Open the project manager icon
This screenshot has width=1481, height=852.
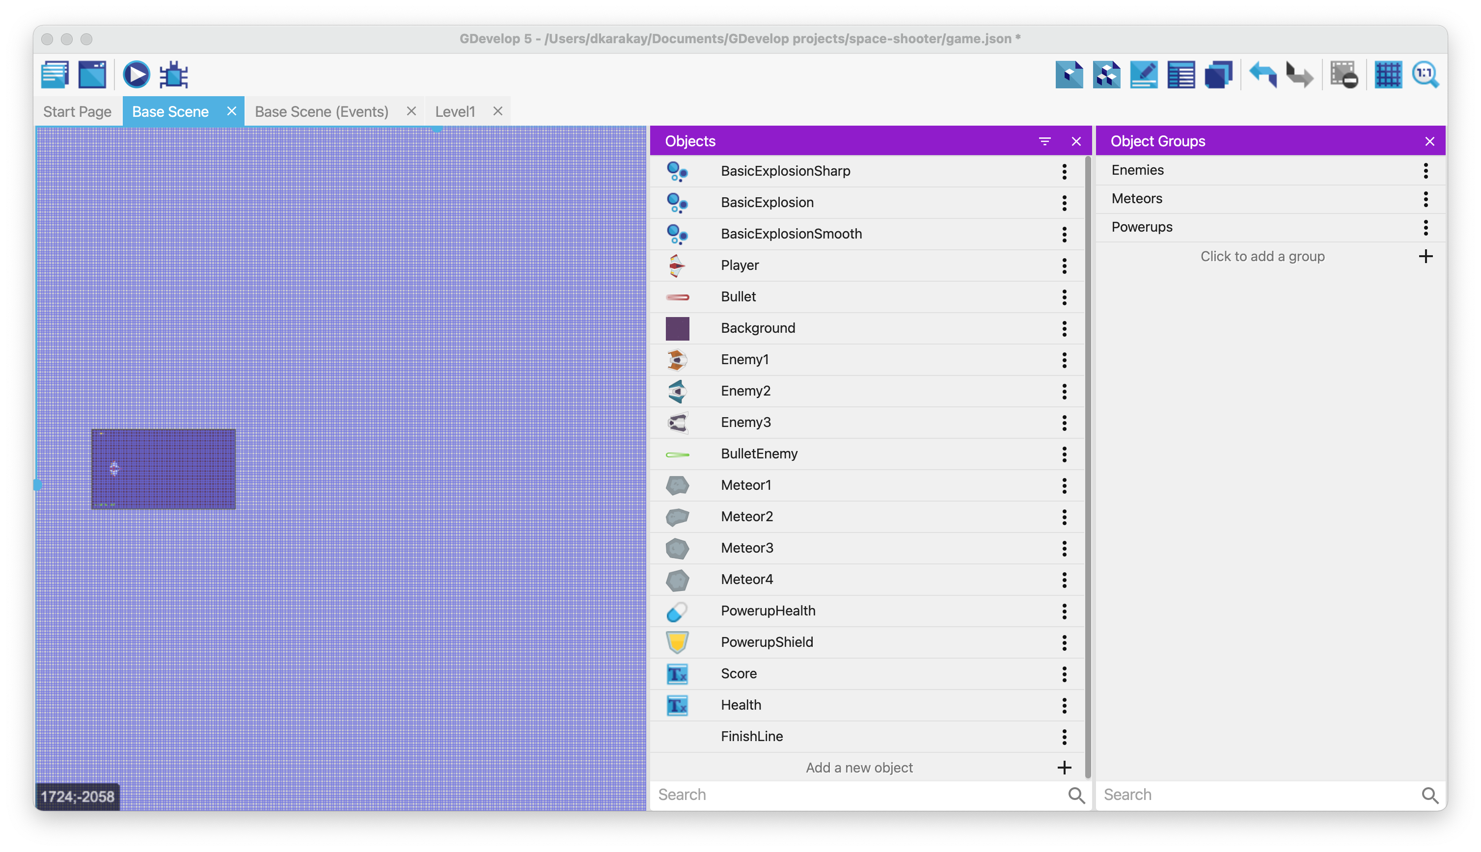pyautogui.click(x=55, y=75)
